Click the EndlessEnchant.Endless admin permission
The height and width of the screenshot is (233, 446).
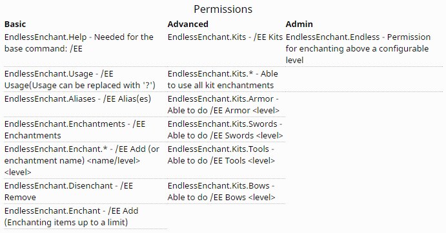coord(358,48)
